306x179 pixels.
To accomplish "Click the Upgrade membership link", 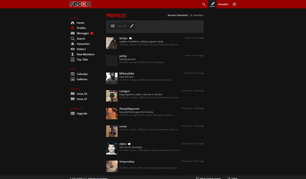I will click(x=82, y=114).
